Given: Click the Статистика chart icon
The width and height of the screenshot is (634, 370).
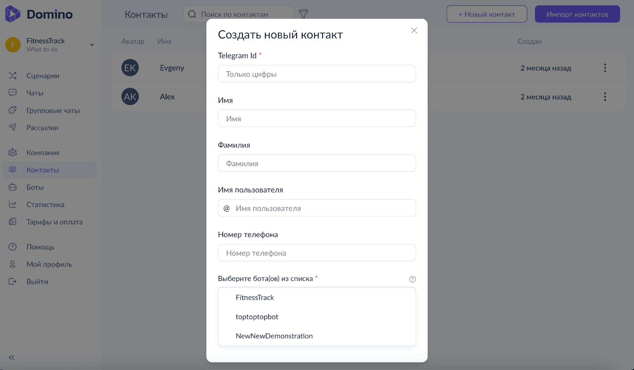Looking at the screenshot, I should coord(13,204).
